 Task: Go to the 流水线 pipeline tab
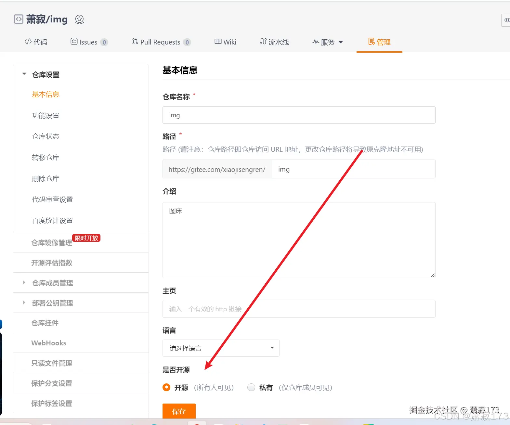coord(274,42)
